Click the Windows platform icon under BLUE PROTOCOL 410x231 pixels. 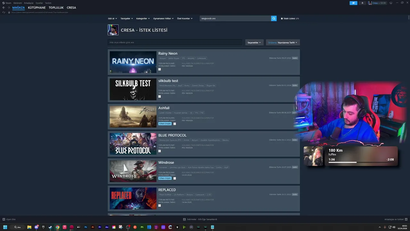[x=160, y=151]
